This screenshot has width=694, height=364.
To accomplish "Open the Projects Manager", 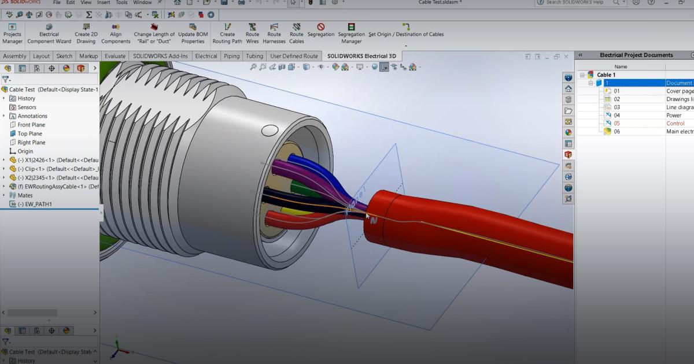I will [x=12, y=34].
